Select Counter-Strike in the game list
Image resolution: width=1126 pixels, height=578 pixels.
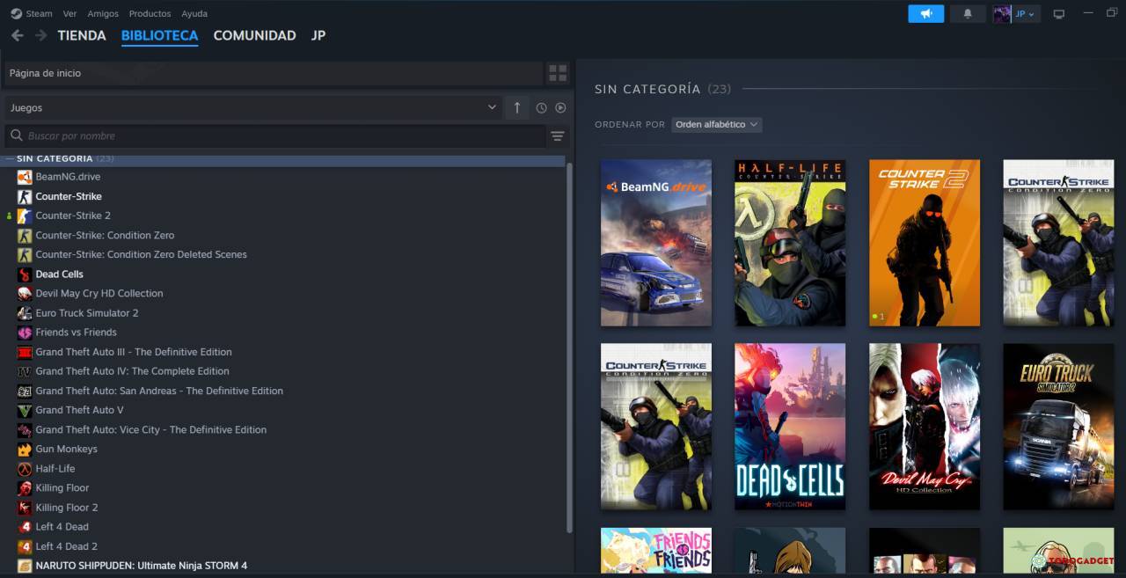click(x=69, y=196)
